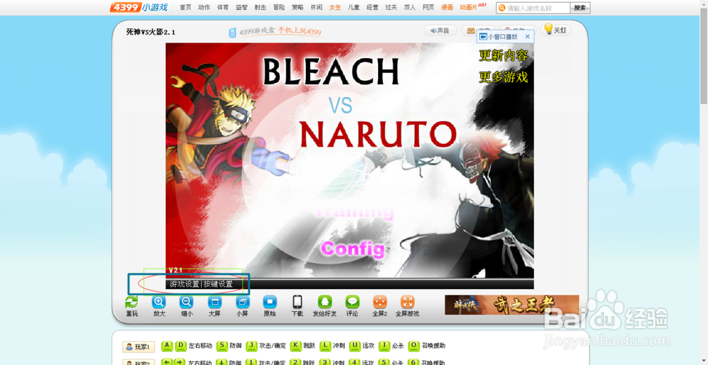Click the 放大 zoom-in icon
Image resolution: width=708 pixels, height=365 pixels.
tap(159, 302)
